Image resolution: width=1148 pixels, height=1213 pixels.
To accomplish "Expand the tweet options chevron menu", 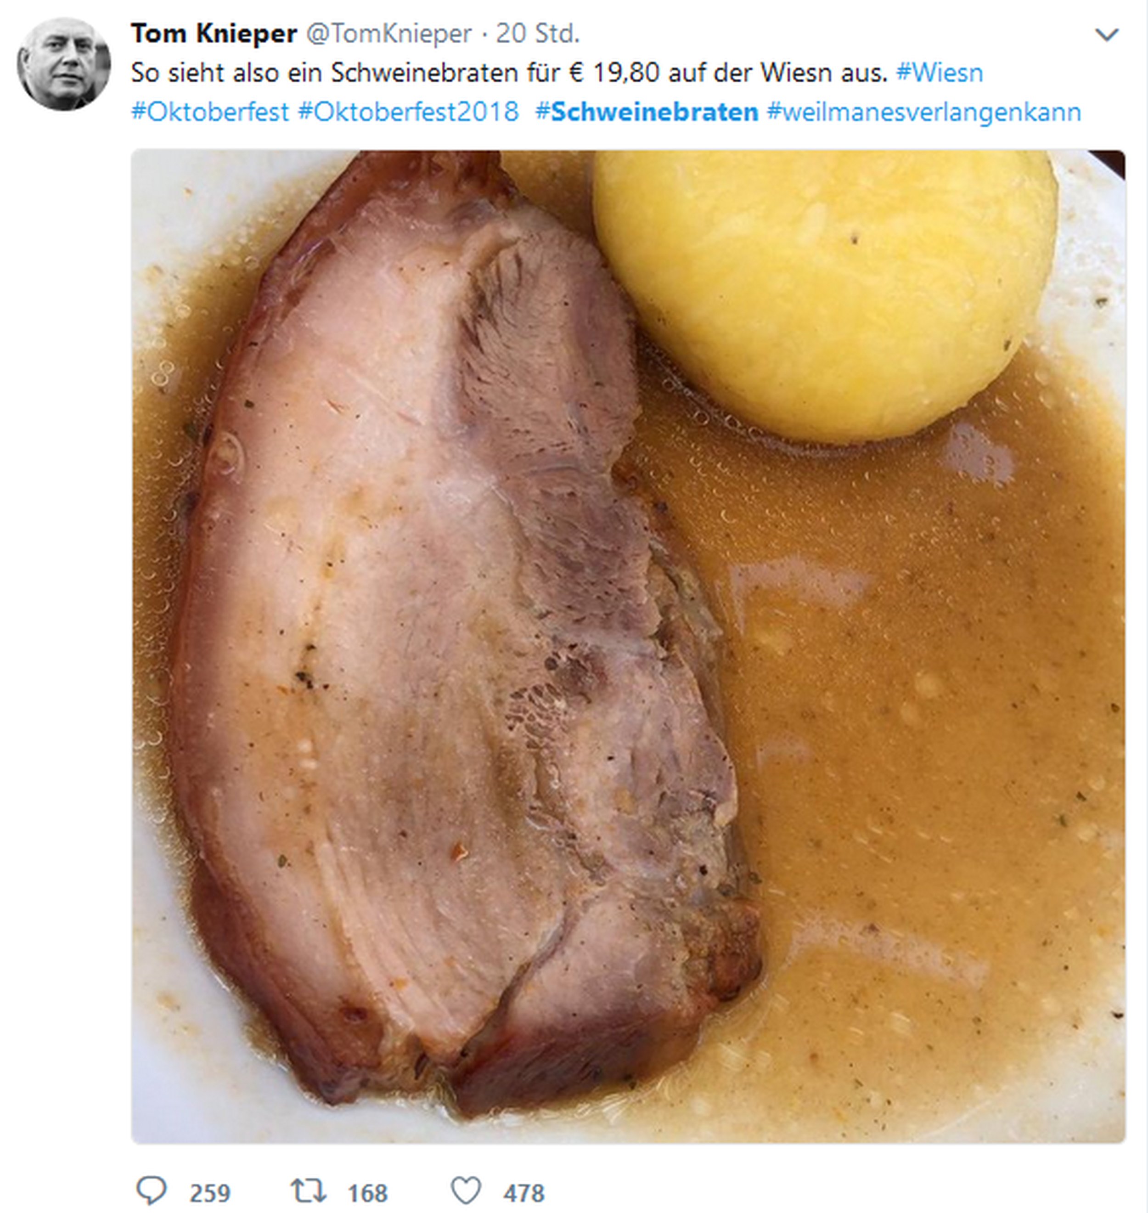I will [1106, 35].
